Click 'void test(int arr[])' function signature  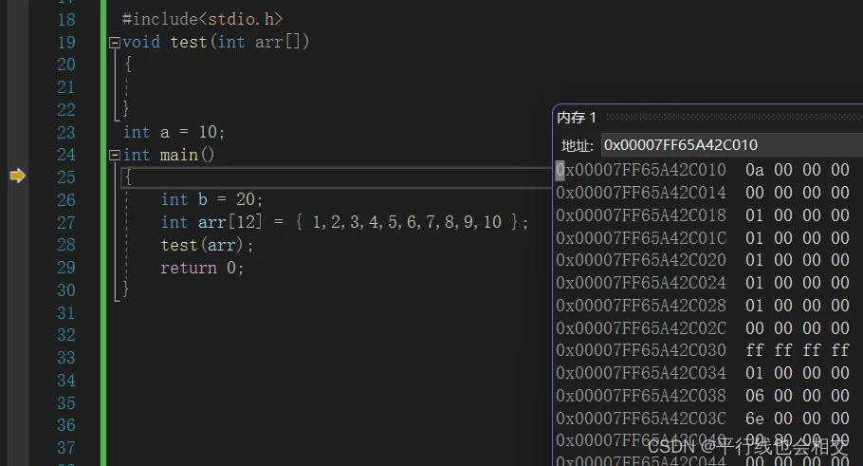(x=216, y=42)
